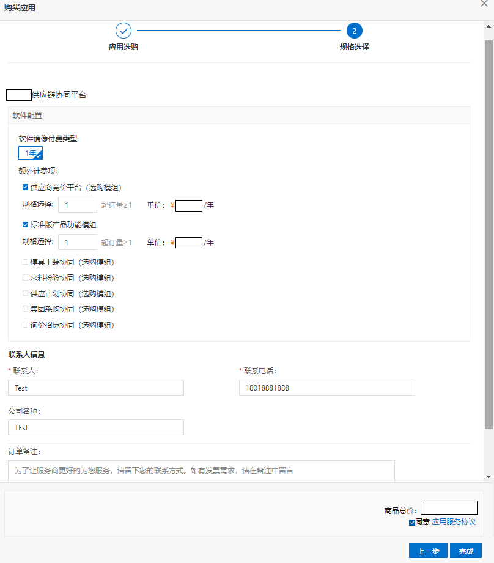
Task: Click the 软件配置 section header
Action: [x=238, y=116]
